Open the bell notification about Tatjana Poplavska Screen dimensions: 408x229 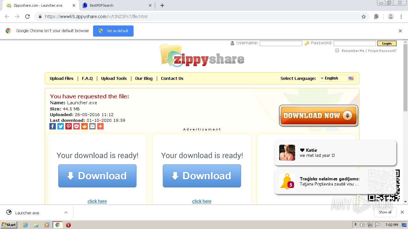[335, 181]
